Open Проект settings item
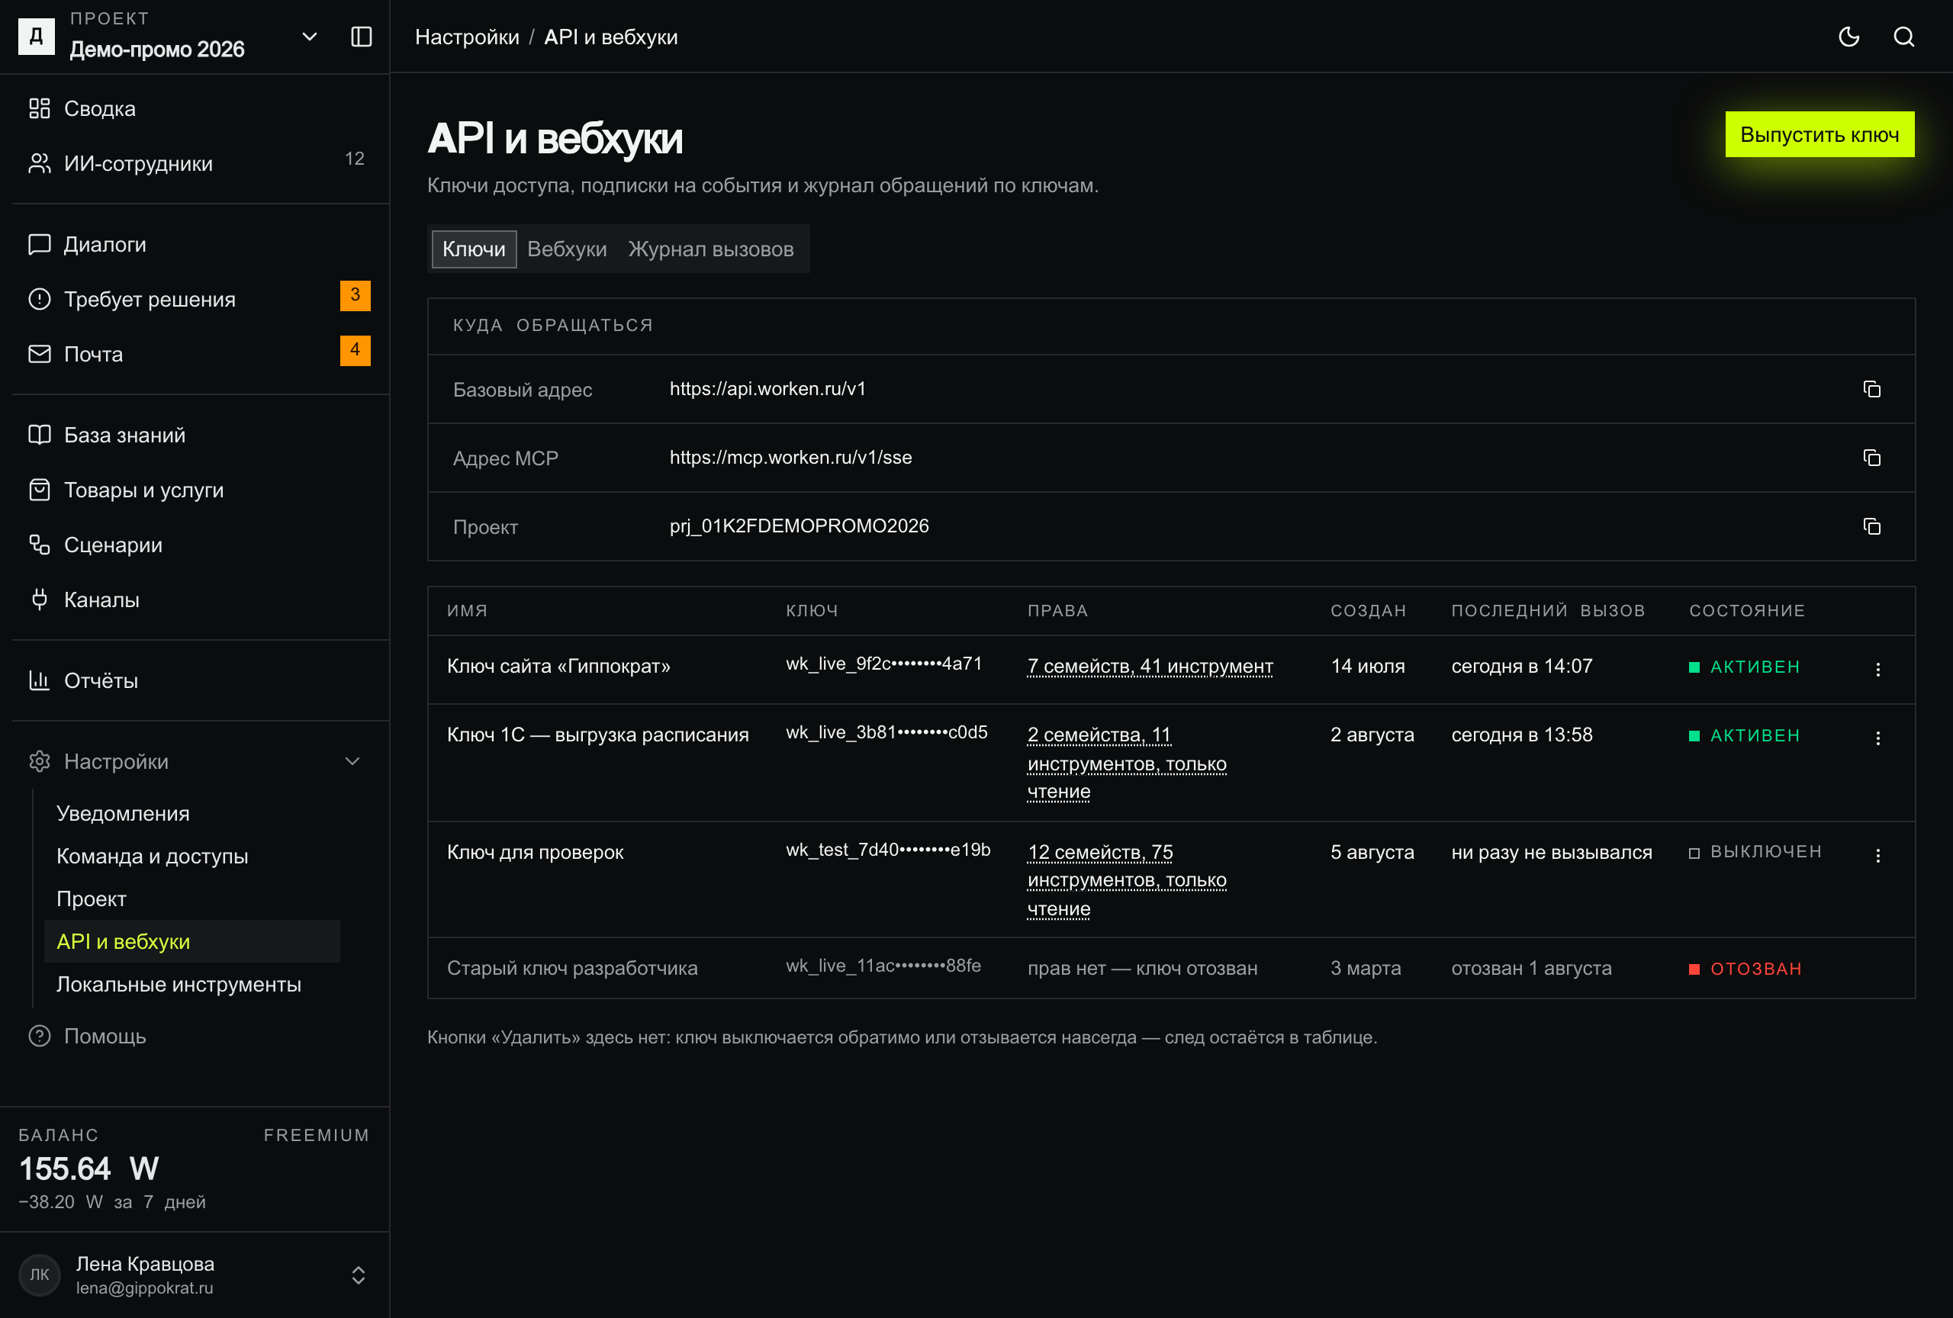The image size is (1953, 1318). (x=191, y=900)
